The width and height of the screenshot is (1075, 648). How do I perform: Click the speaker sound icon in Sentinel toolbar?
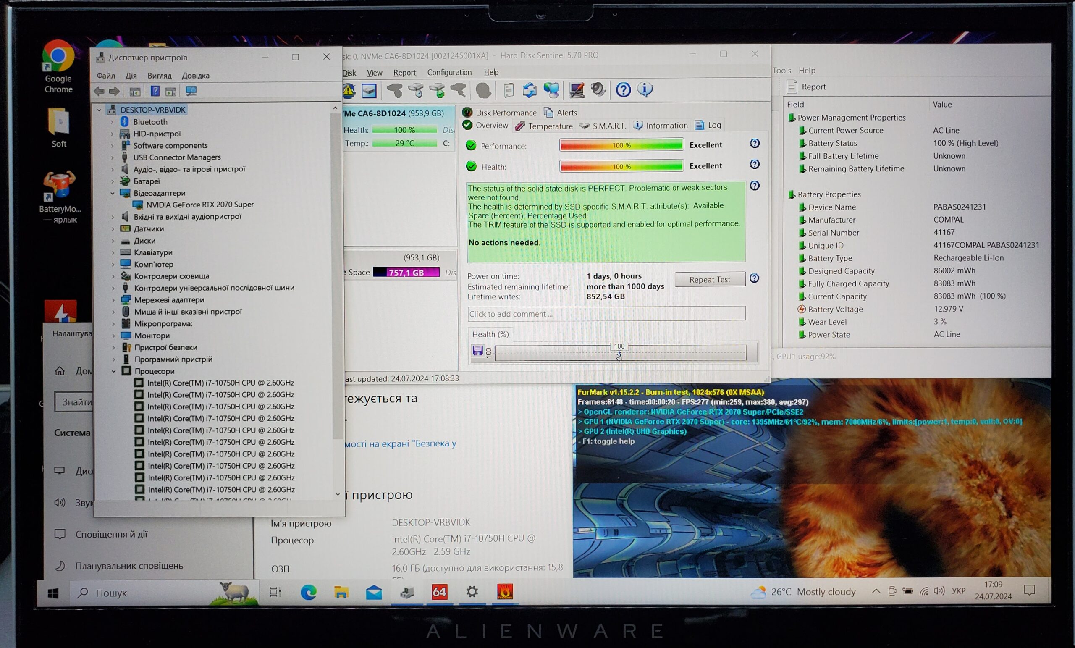click(598, 90)
